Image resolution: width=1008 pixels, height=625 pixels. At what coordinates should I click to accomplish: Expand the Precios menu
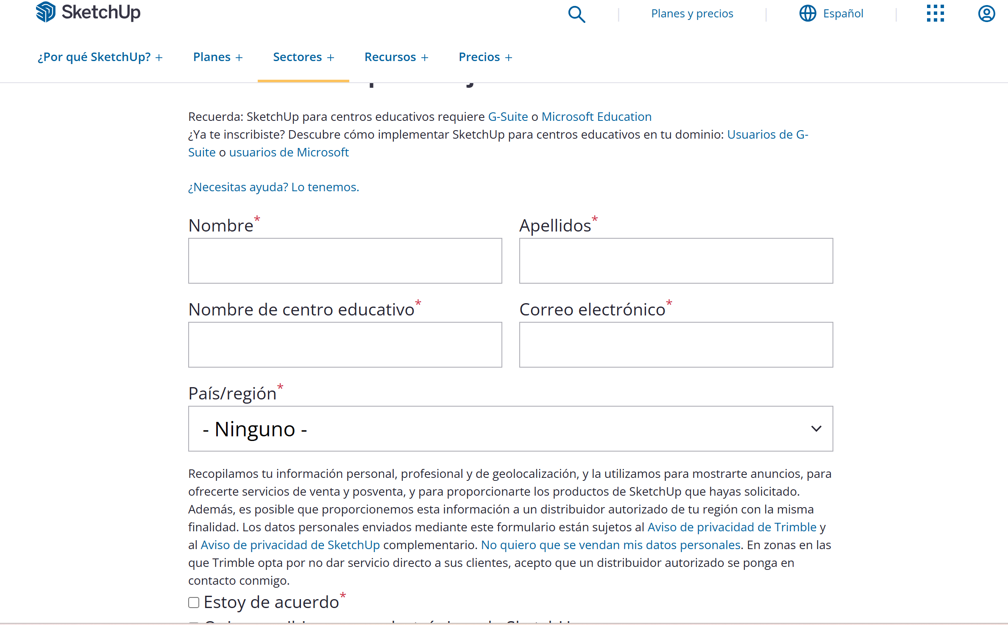point(485,57)
